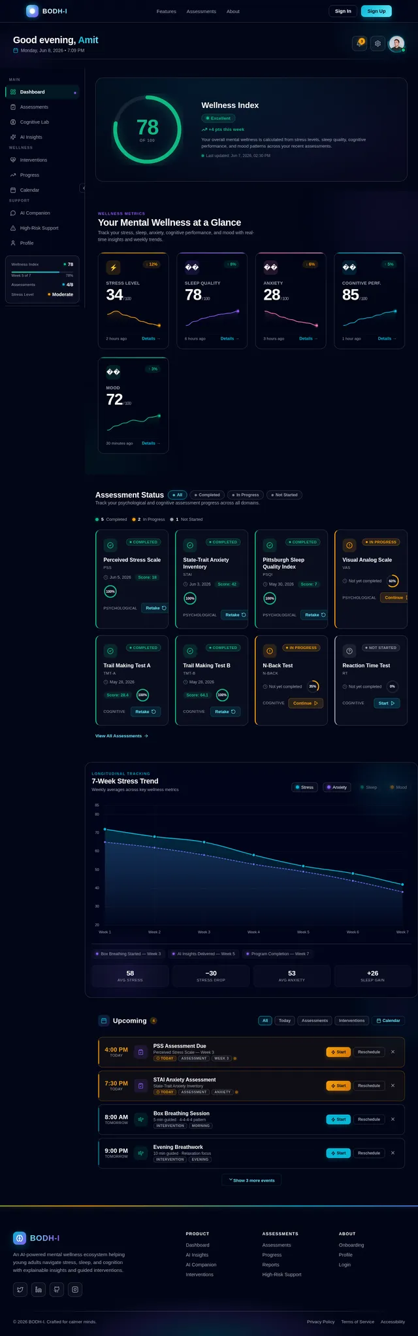Click the AI Insights sparkle icon
This screenshot has width=418, height=1336.
coord(13,137)
